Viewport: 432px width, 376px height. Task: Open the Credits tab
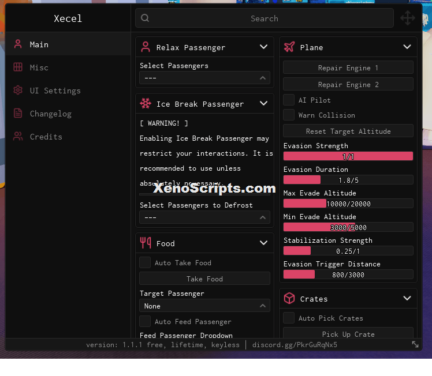point(68,137)
